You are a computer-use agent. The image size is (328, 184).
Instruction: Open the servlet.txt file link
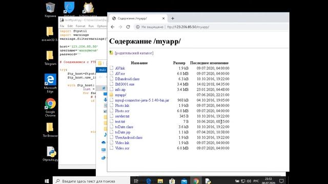pos(122,116)
